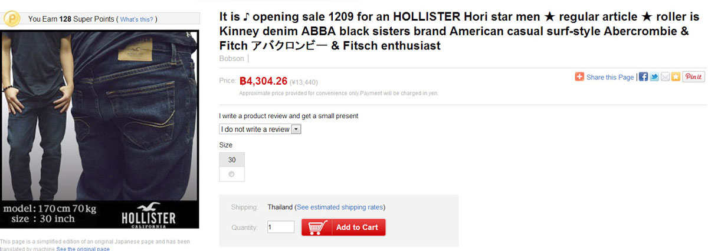Open "See estimated shipping rates" link
The height and width of the screenshot is (251, 708).
click(340, 207)
